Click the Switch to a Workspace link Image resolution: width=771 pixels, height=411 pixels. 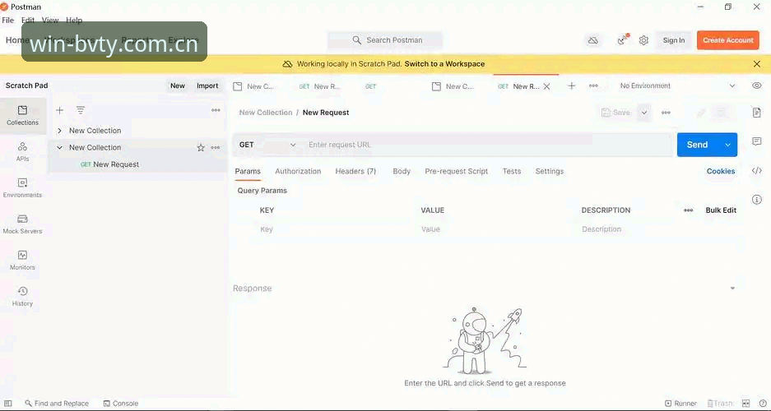(444, 64)
